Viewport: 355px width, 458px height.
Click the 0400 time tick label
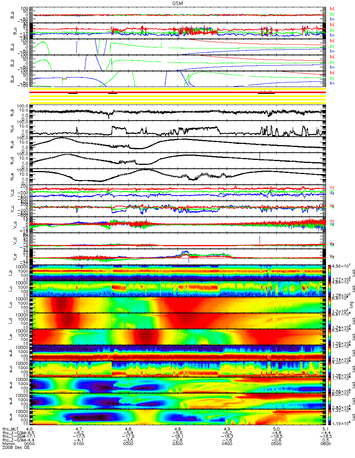click(x=227, y=443)
